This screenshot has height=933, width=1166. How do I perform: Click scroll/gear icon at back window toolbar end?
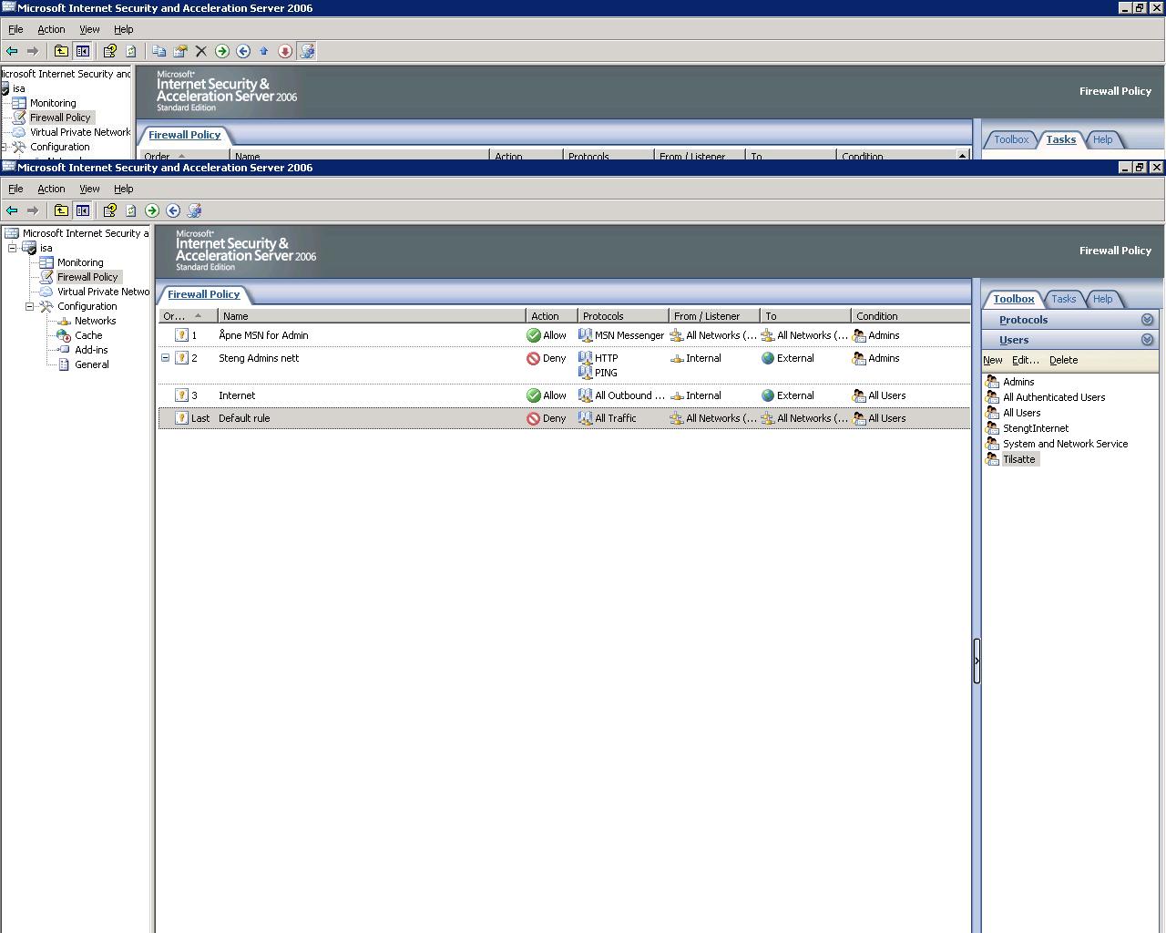point(307,51)
